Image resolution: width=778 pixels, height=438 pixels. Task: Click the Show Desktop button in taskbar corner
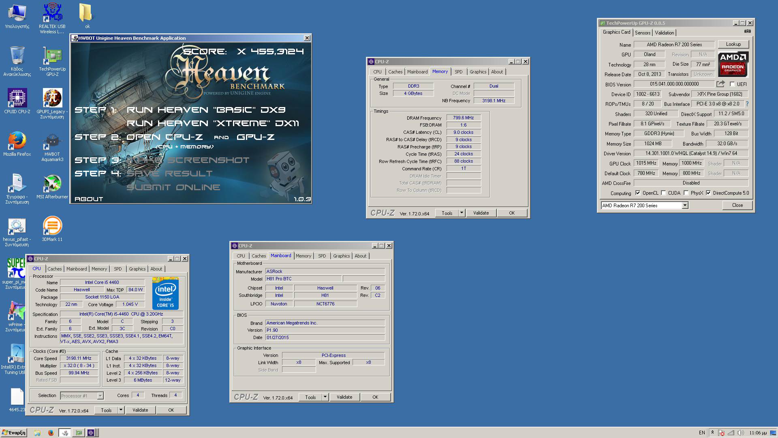tap(774, 433)
